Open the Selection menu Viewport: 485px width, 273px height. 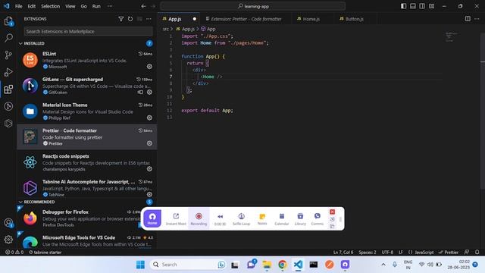pos(51,6)
